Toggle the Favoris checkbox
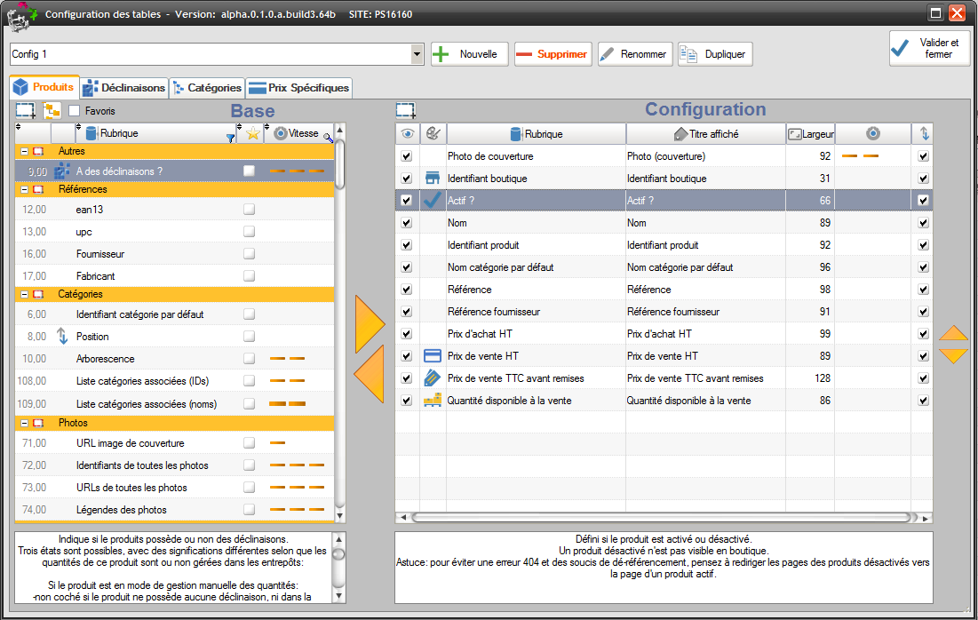The image size is (978, 620). click(x=75, y=111)
